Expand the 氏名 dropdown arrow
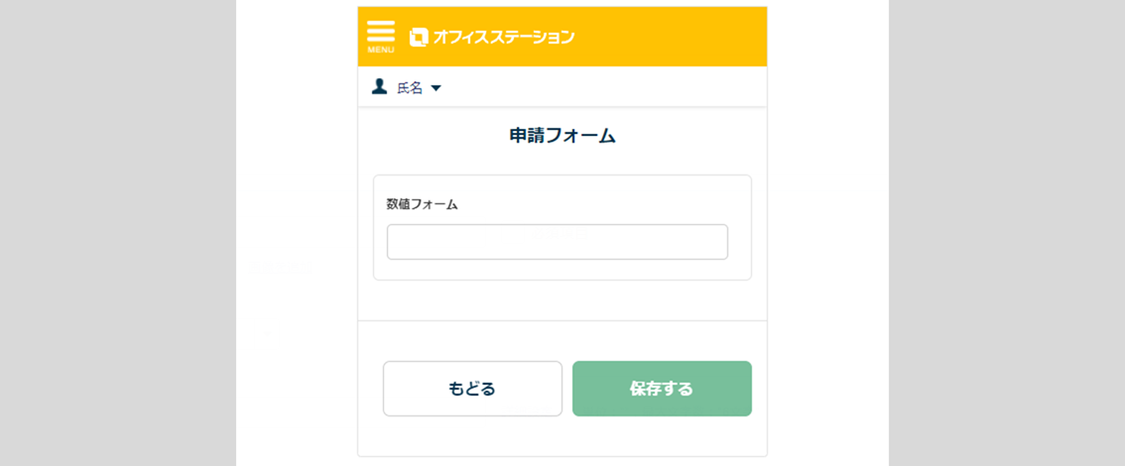 [x=436, y=88]
